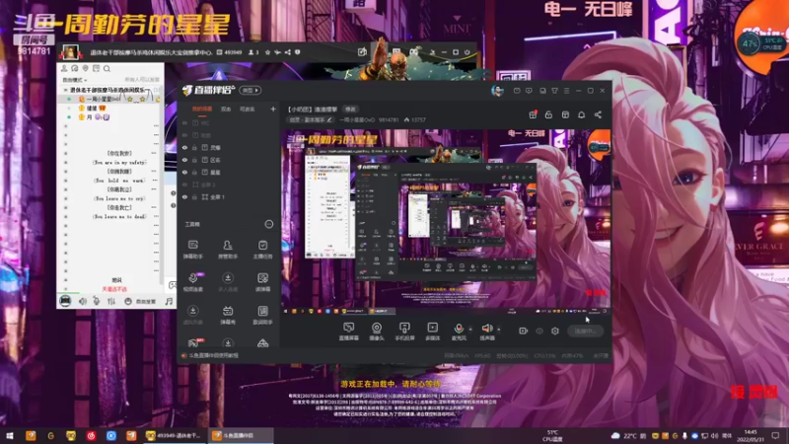Switch to the active orange scene tab
Viewport: 789px width, 444px height.
point(202,110)
